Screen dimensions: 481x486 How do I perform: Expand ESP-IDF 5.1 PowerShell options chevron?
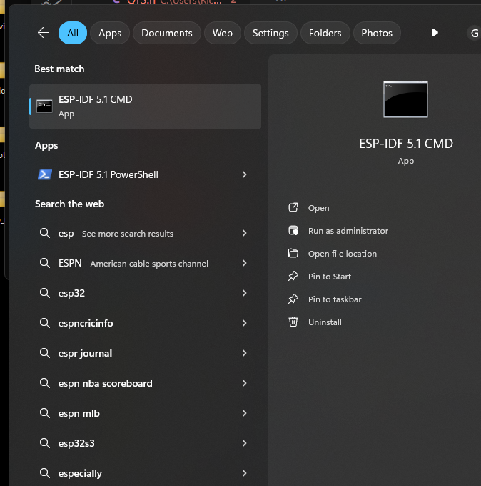coord(245,174)
